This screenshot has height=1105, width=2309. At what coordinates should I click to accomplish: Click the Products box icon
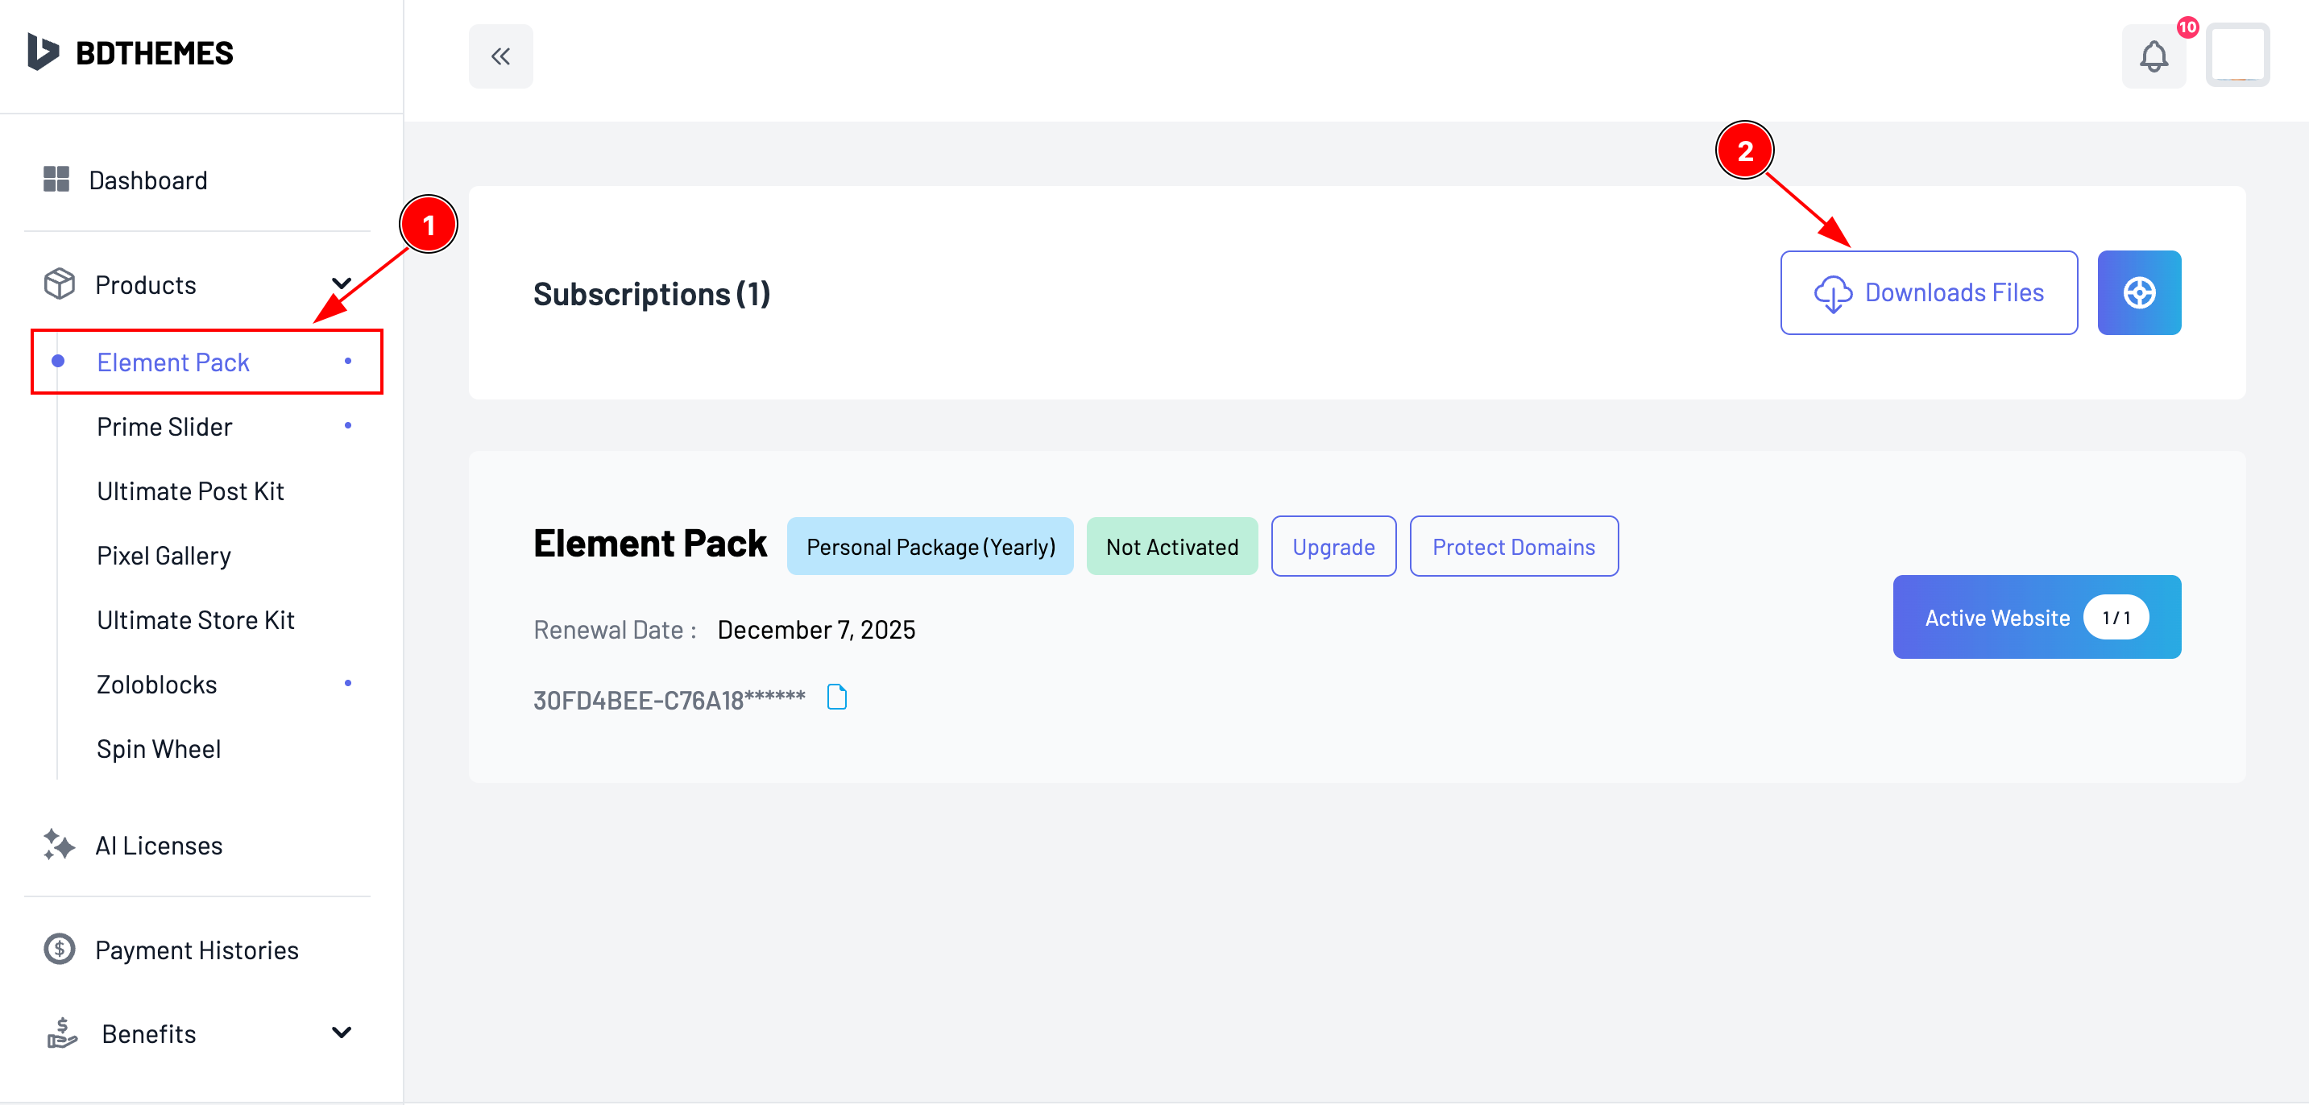click(x=59, y=284)
